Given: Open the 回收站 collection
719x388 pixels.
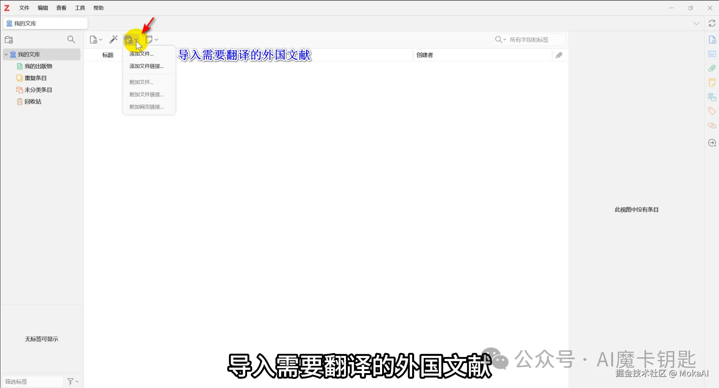Looking at the screenshot, I should [x=33, y=101].
